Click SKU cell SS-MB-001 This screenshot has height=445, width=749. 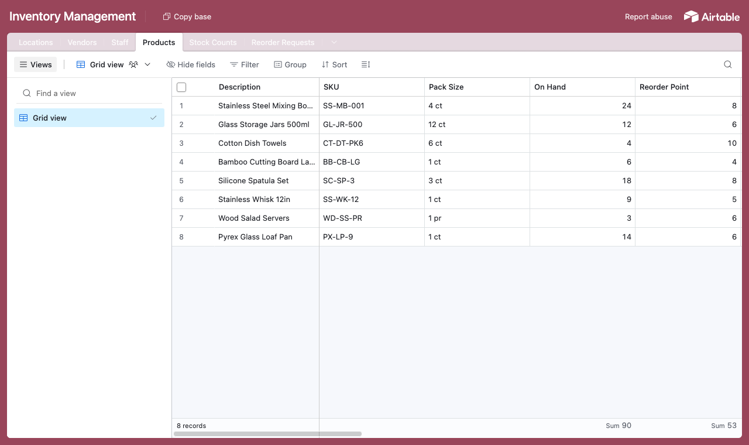pos(372,106)
